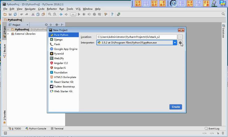
Task: Open the Refactor menu
Action: coord(52,9)
